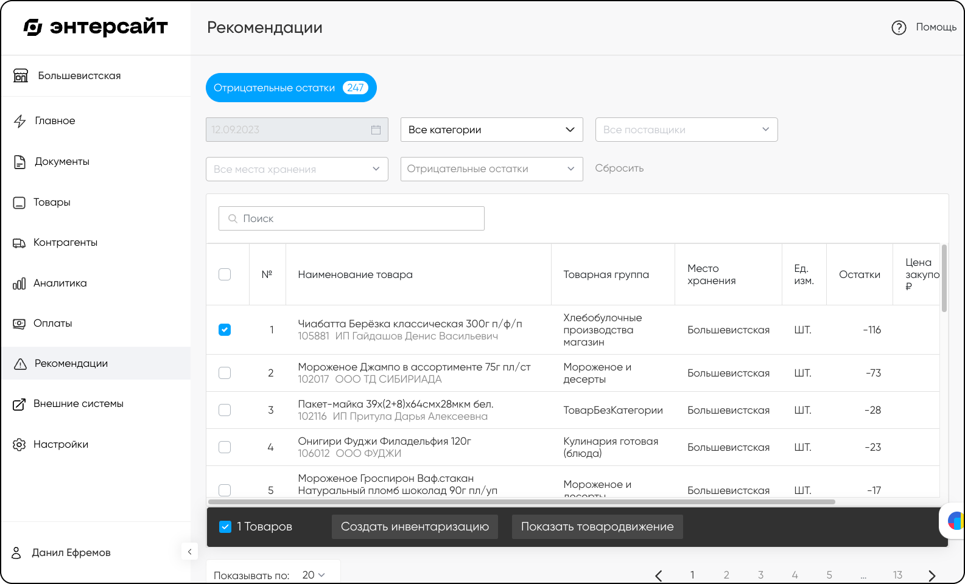This screenshot has height=584, width=965.
Task: Click the external link icon for Внешние системы
Action: 19,404
